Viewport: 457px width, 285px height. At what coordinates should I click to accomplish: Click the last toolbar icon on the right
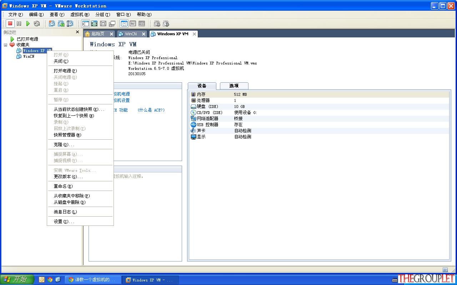click(166, 24)
